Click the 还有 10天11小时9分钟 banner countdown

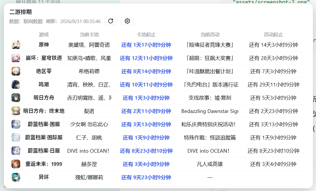click(146, 85)
